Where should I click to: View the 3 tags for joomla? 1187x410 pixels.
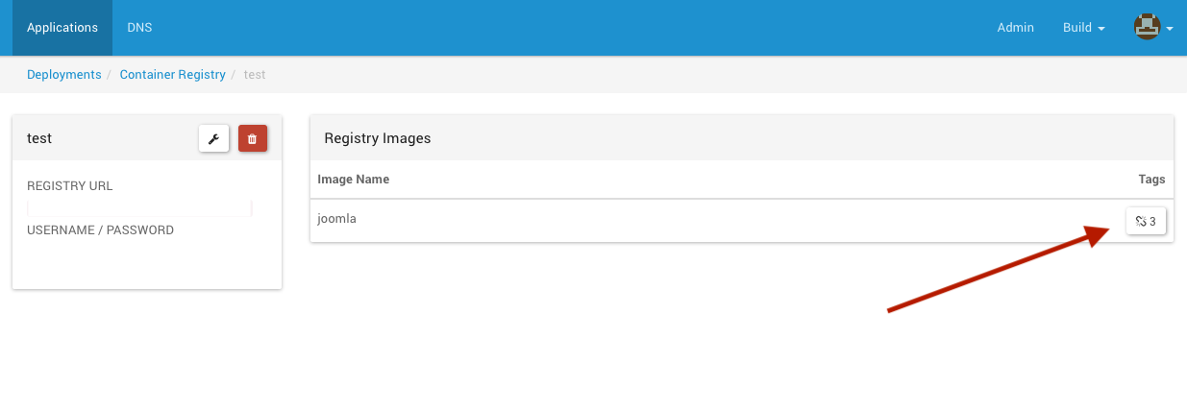tap(1146, 221)
